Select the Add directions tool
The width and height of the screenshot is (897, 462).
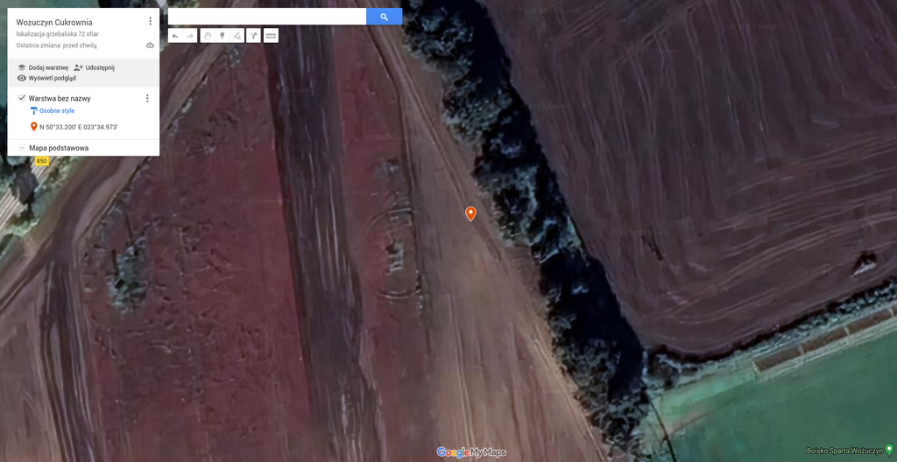point(253,36)
